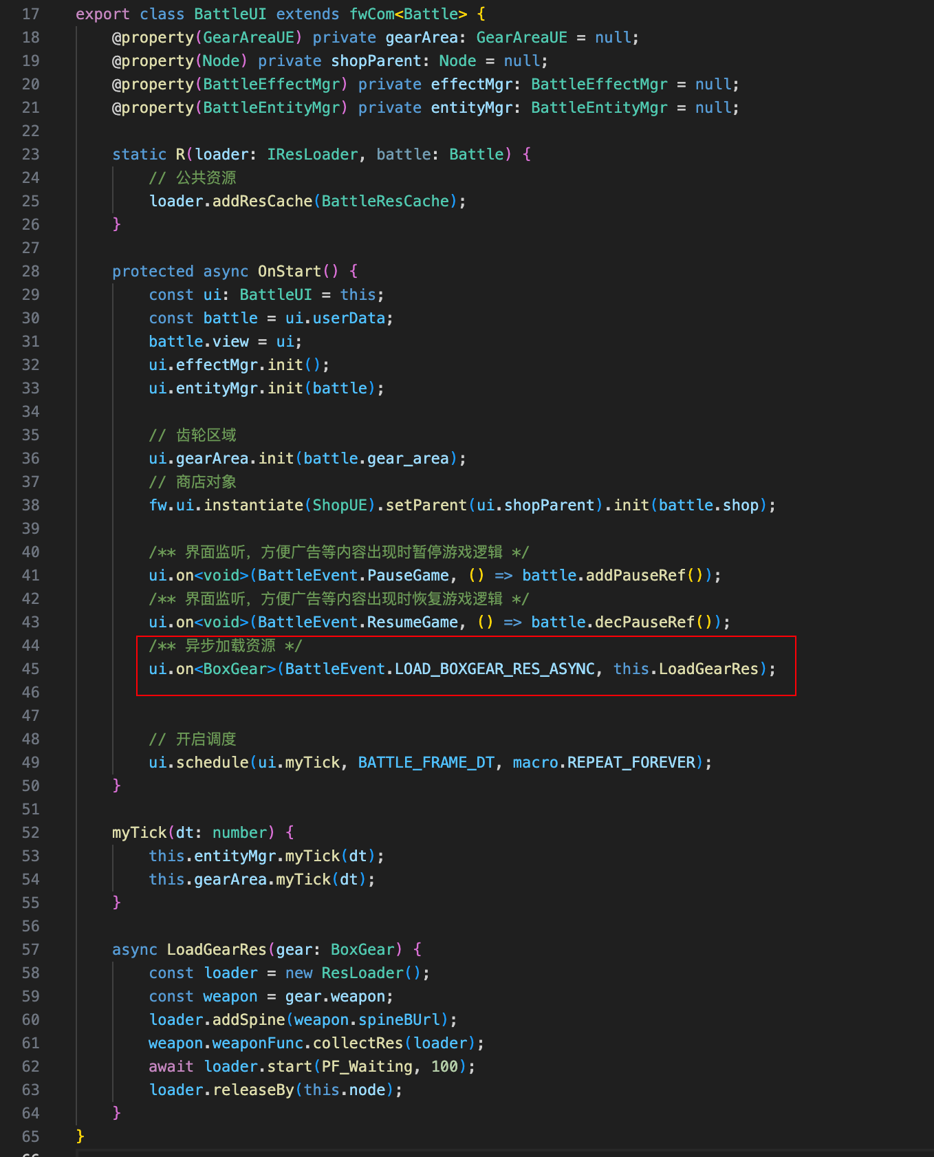This screenshot has height=1157, width=934.
Task: Click 'effectMgr' in its property declaration
Action: pos(472,84)
